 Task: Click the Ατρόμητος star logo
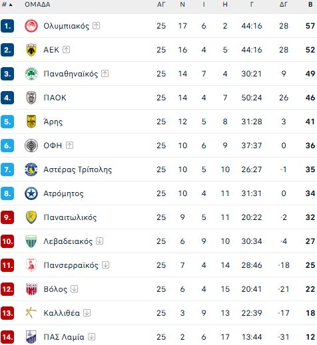pos(31,193)
